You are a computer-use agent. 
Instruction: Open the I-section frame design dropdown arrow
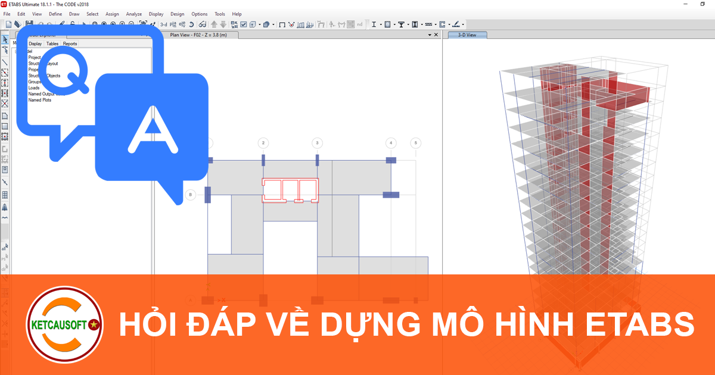(381, 24)
